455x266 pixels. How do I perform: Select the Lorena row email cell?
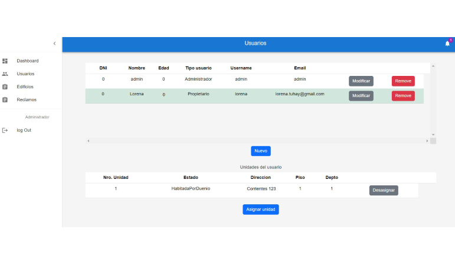pyautogui.click(x=300, y=94)
